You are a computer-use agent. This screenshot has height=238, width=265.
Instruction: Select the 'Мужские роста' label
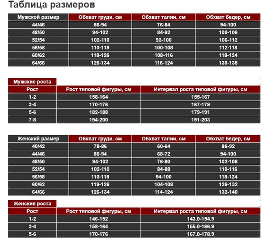[x=32, y=82]
